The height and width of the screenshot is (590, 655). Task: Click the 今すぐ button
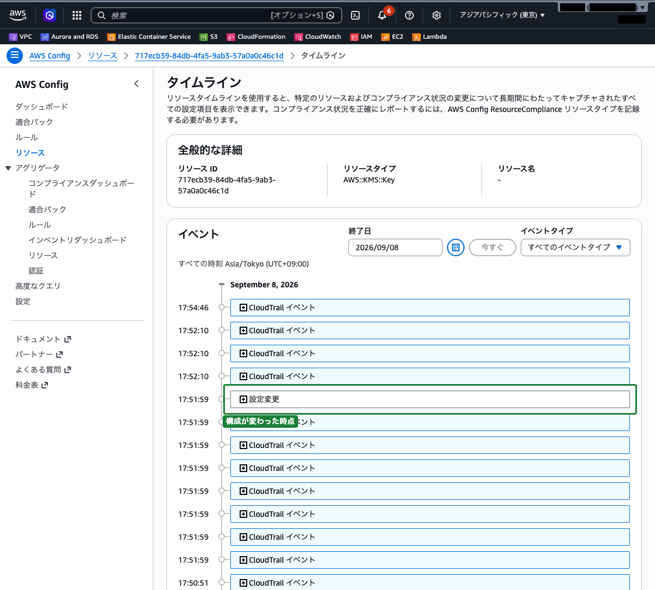point(492,247)
